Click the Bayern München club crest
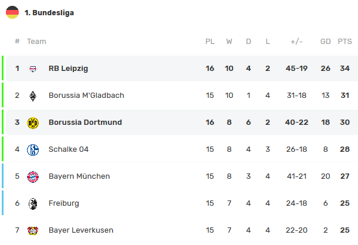The width and height of the screenshot is (358, 245). [33, 176]
